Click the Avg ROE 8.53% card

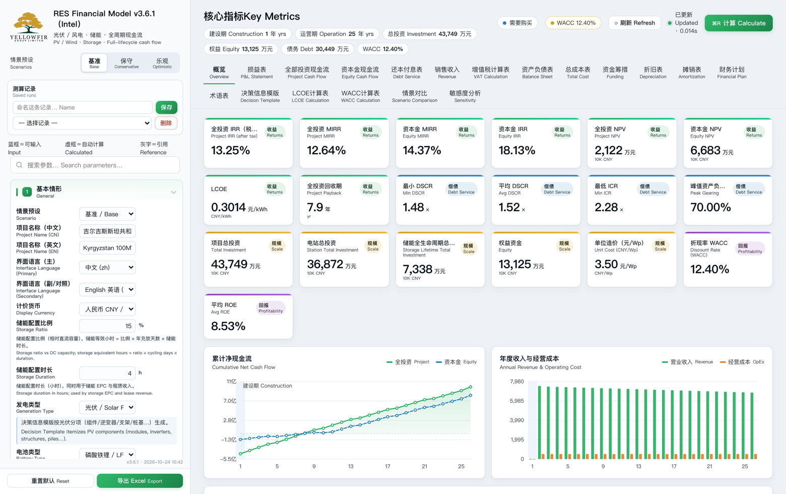pos(248,316)
